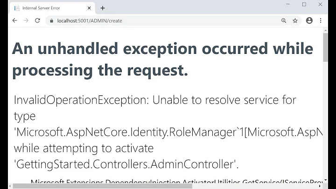View site information for localhost
The height and width of the screenshot is (189, 336).
[x=51, y=21]
